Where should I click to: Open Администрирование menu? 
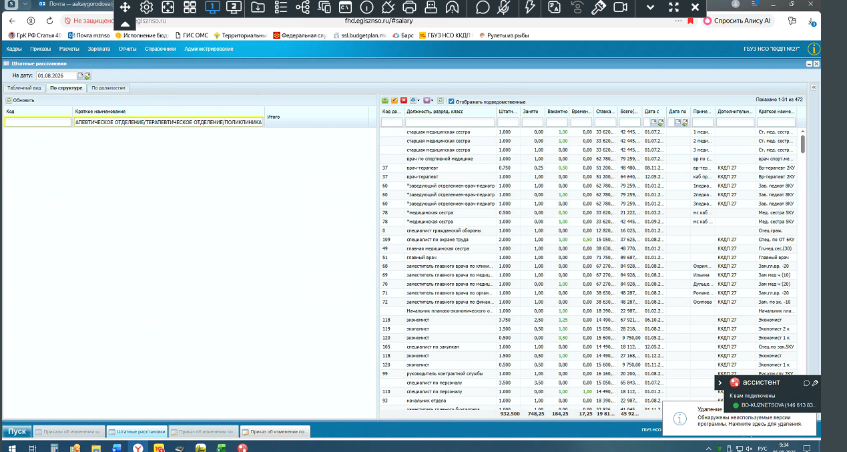[x=209, y=49]
